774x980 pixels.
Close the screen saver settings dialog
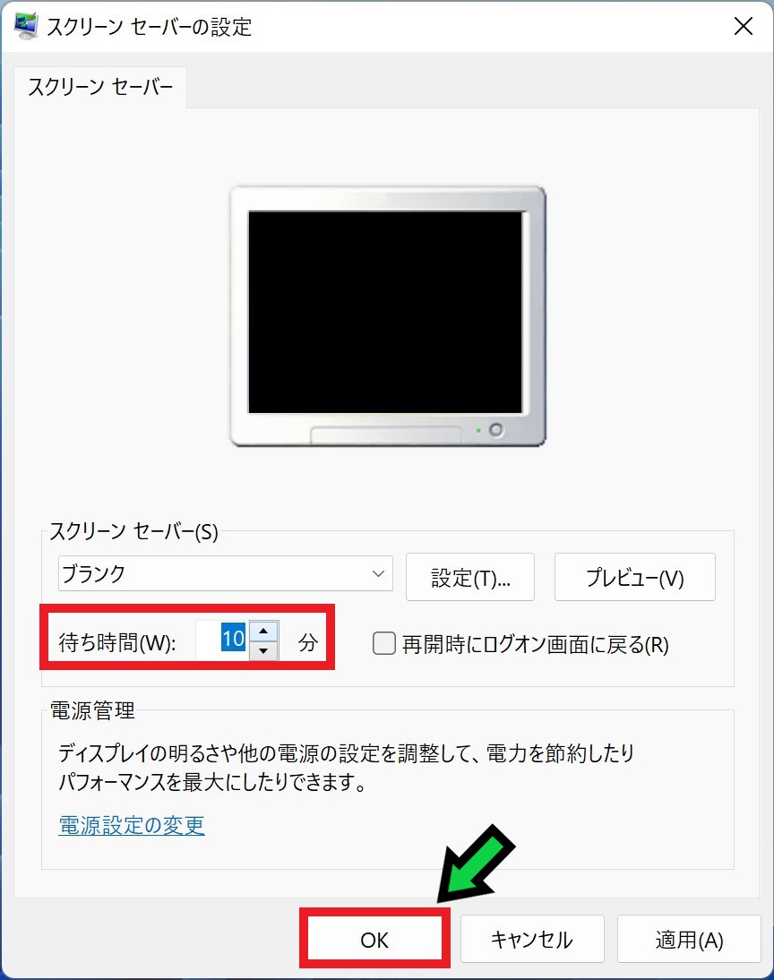coord(743,26)
